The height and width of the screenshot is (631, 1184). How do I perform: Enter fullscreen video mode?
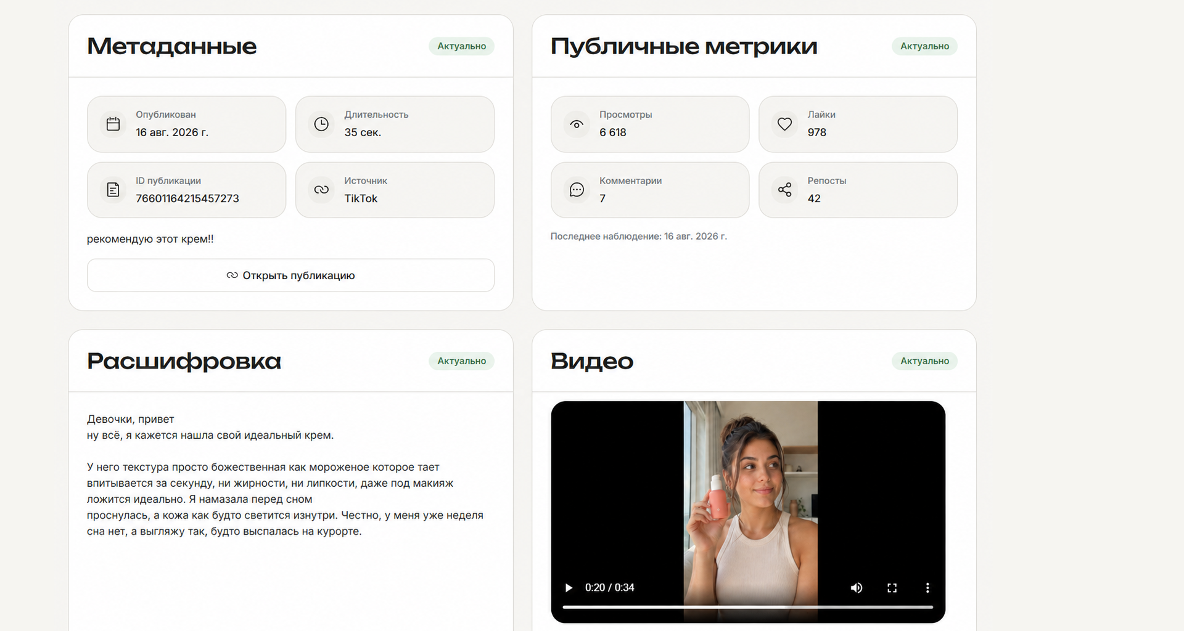coord(892,588)
